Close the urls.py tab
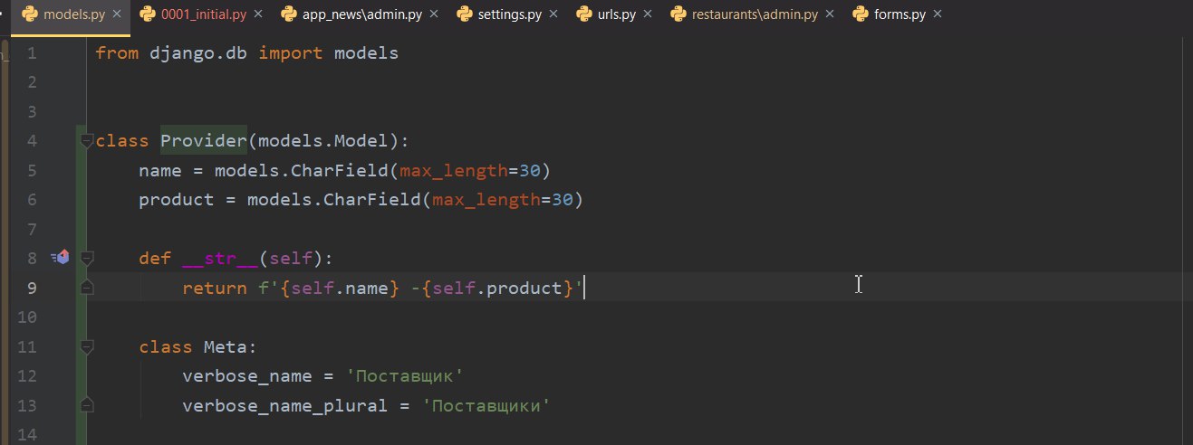The height and width of the screenshot is (445, 1193). [x=647, y=14]
